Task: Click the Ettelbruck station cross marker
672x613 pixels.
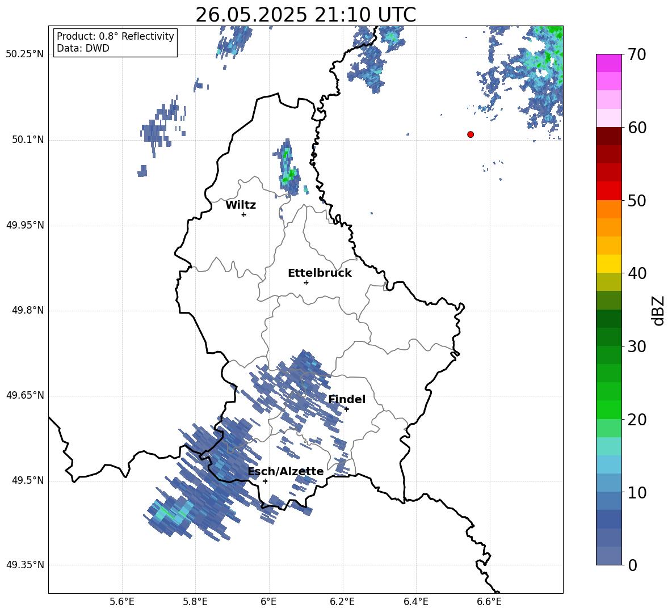Action: click(306, 282)
